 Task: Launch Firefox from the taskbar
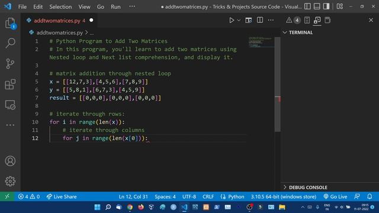click(x=141, y=207)
